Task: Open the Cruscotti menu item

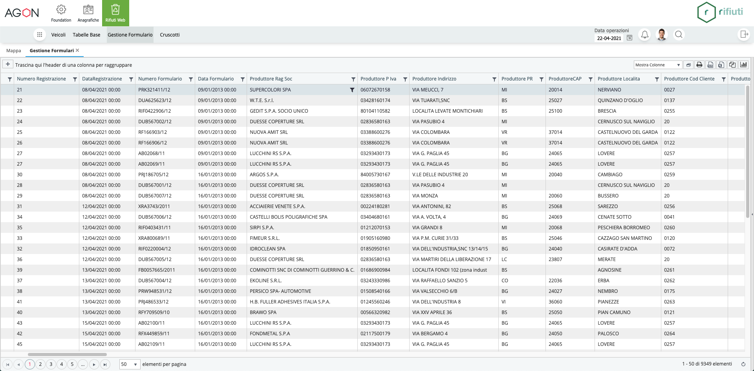Action: (x=170, y=35)
